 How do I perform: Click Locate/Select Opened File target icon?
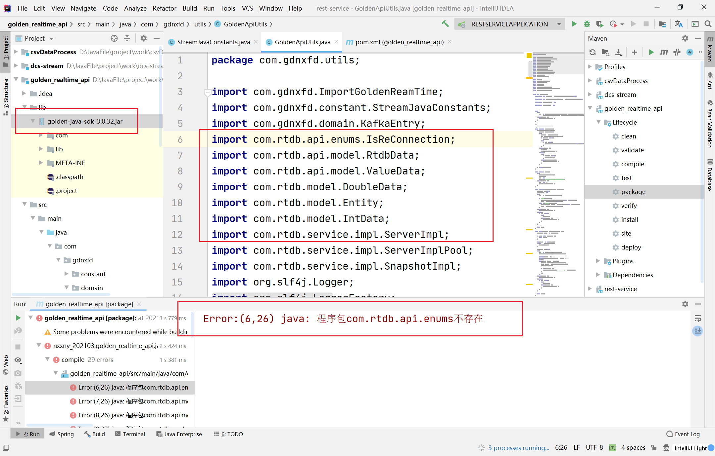pyautogui.click(x=114, y=38)
